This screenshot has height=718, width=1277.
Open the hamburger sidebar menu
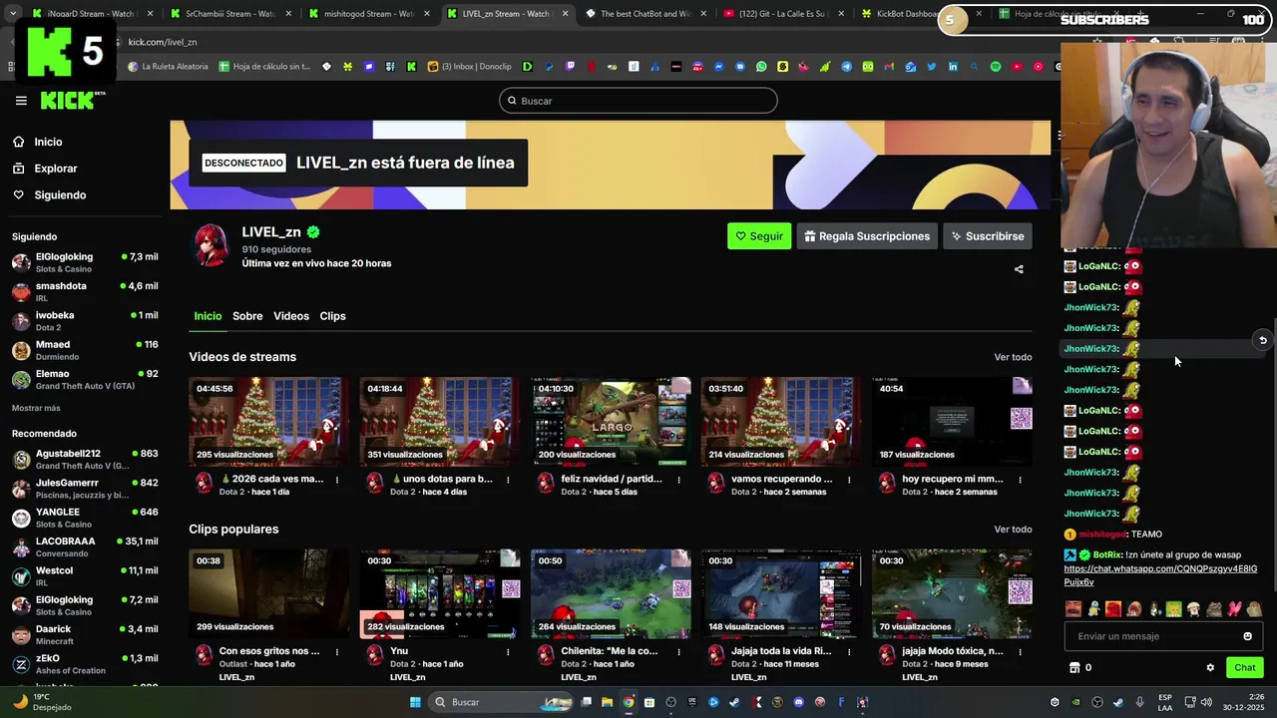tap(21, 101)
